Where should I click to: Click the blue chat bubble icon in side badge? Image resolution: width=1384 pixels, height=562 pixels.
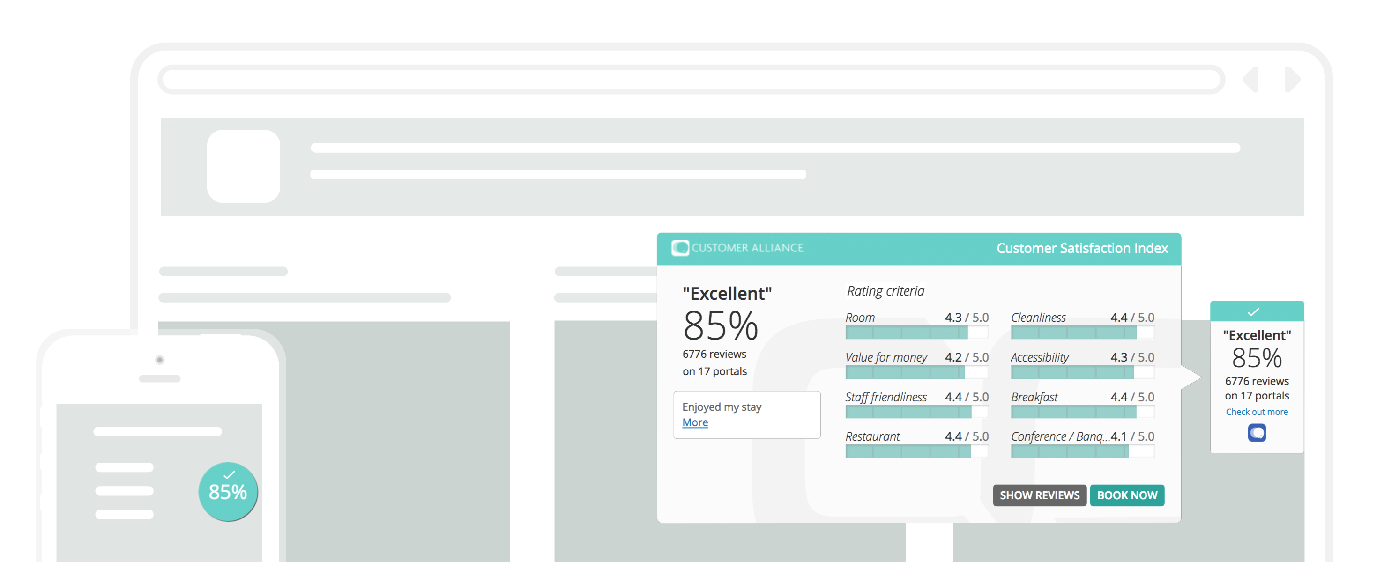1257,433
